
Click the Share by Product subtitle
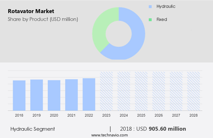[x=43, y=19]
